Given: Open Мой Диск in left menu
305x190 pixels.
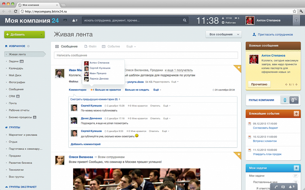Looking at the screenshot, I should click(15, 75).
